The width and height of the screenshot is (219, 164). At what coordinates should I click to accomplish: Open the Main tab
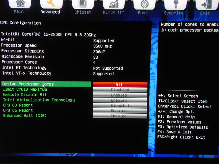pyautogui.click(x=19, y=12)
